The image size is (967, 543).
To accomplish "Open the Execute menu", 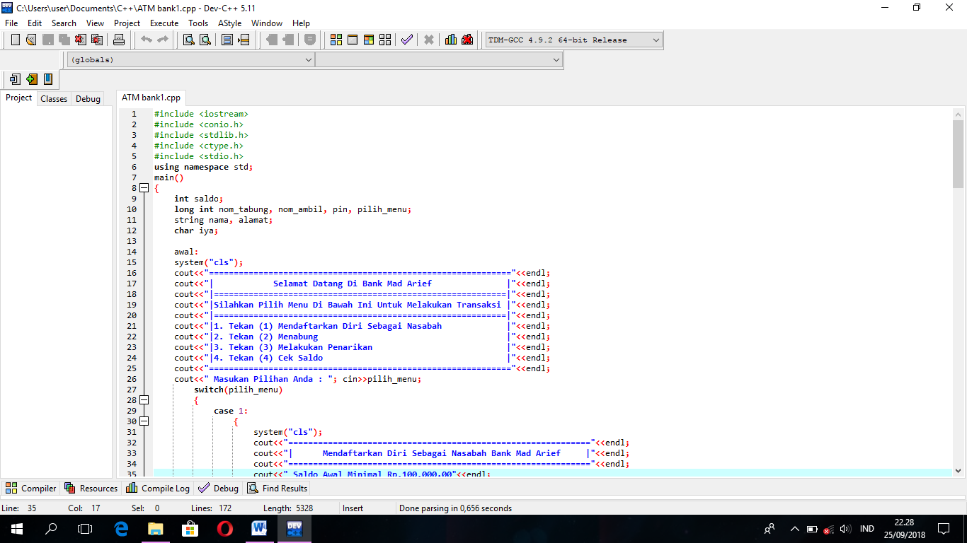I will (x=164, y=23).
